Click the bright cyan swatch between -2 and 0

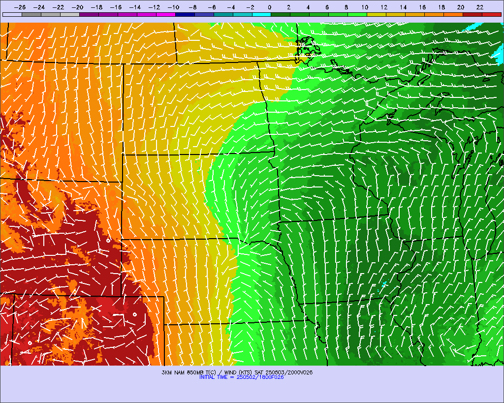point(262,14)
